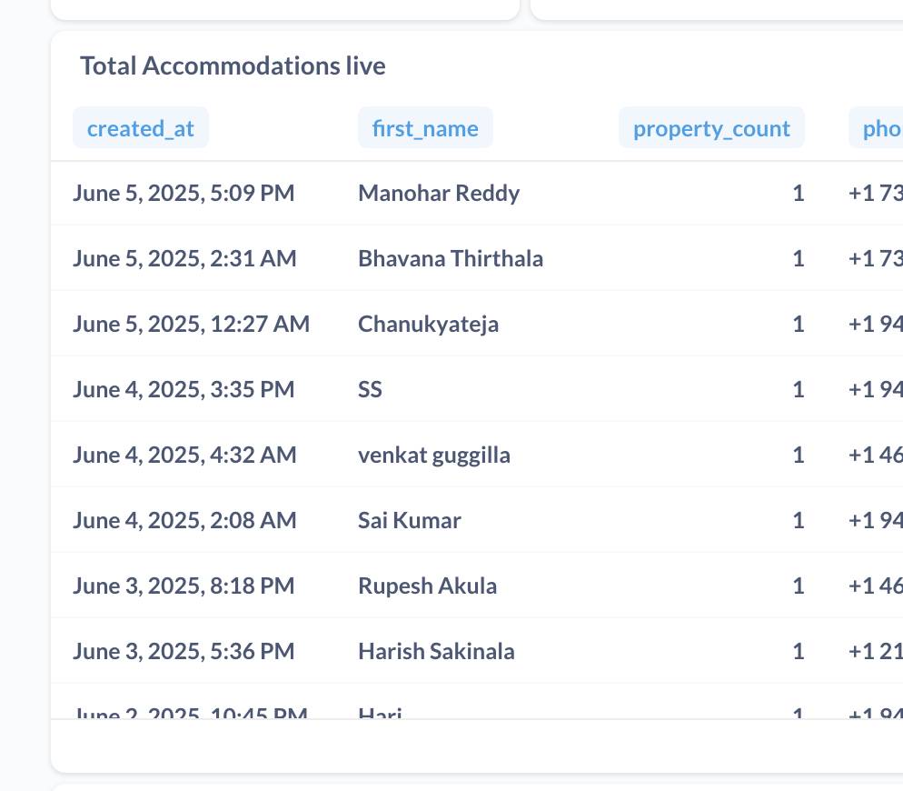Select the venkat guggilla name cell
903x791 pixels.
click(x=434, y=456)
